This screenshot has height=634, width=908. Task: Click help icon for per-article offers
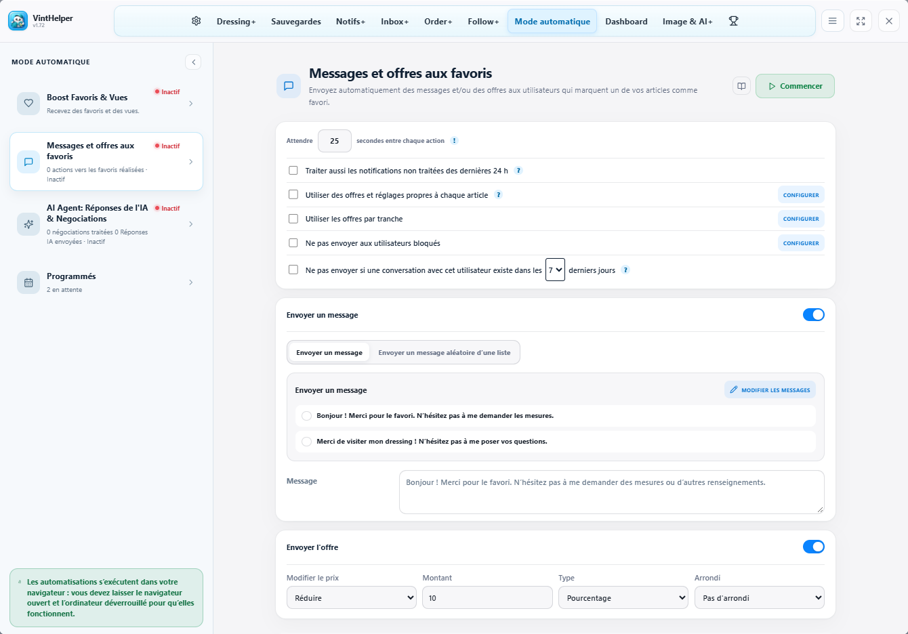click(499, 195)
